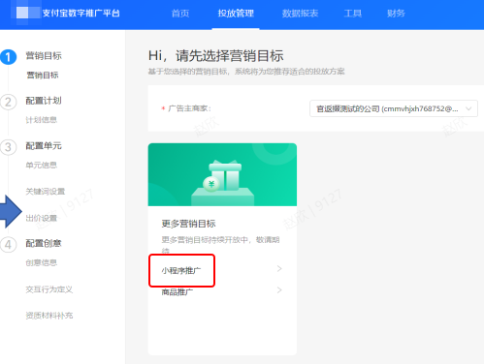Go to 资质材料补充
484x364 pixels.
point(49,316)
